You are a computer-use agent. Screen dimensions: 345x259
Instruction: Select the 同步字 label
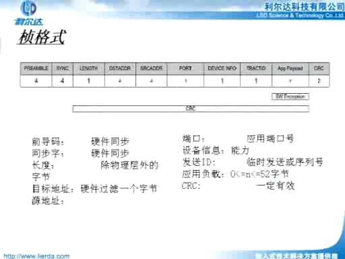click(48, 153)
